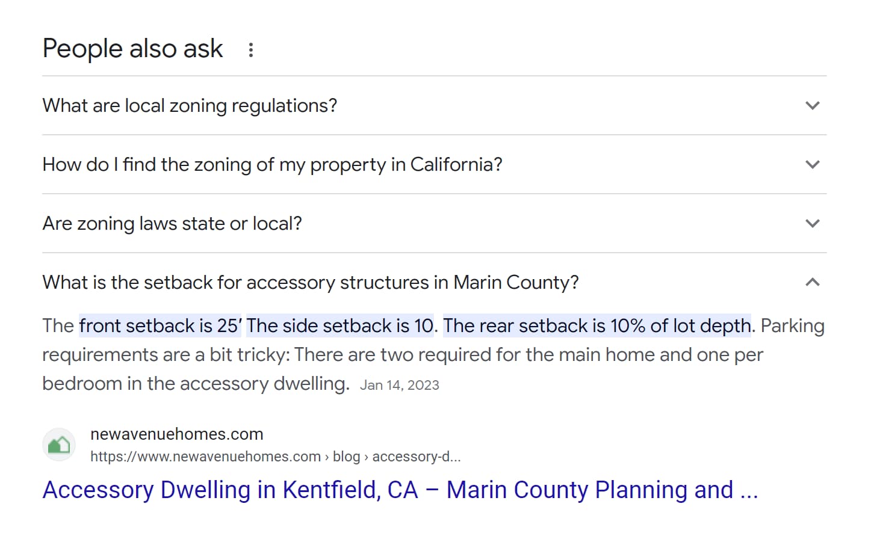
Task: Click the Marin County accessory structures setback question
Action: 311,282
